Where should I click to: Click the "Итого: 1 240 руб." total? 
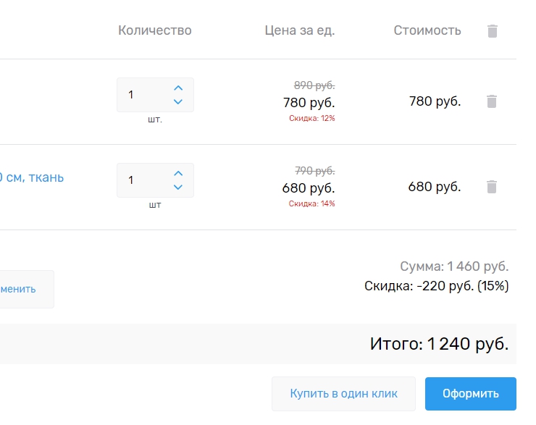(x=439, y=344)
